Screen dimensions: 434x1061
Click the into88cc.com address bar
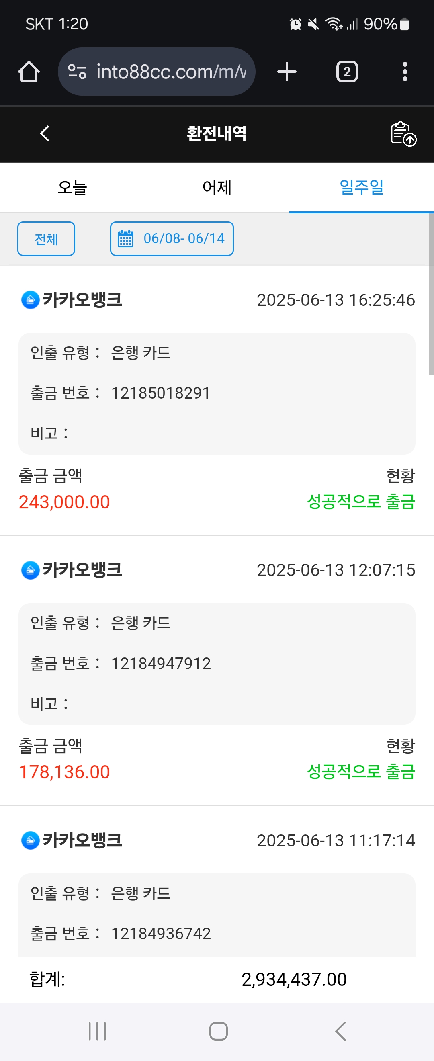(x=170, y=72)
